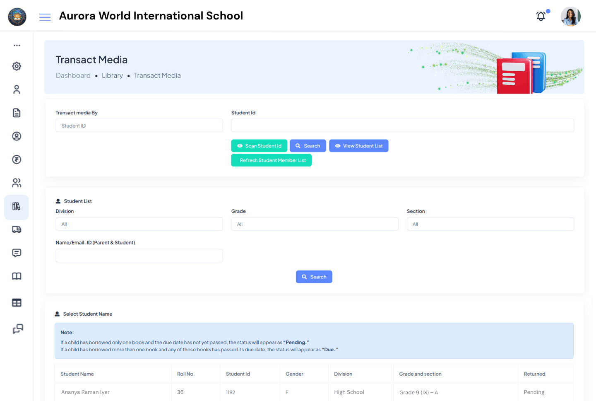Select the Transport truck icon in sidebar
The height and width of the screenshot is (401, 596).
(17, 229)
